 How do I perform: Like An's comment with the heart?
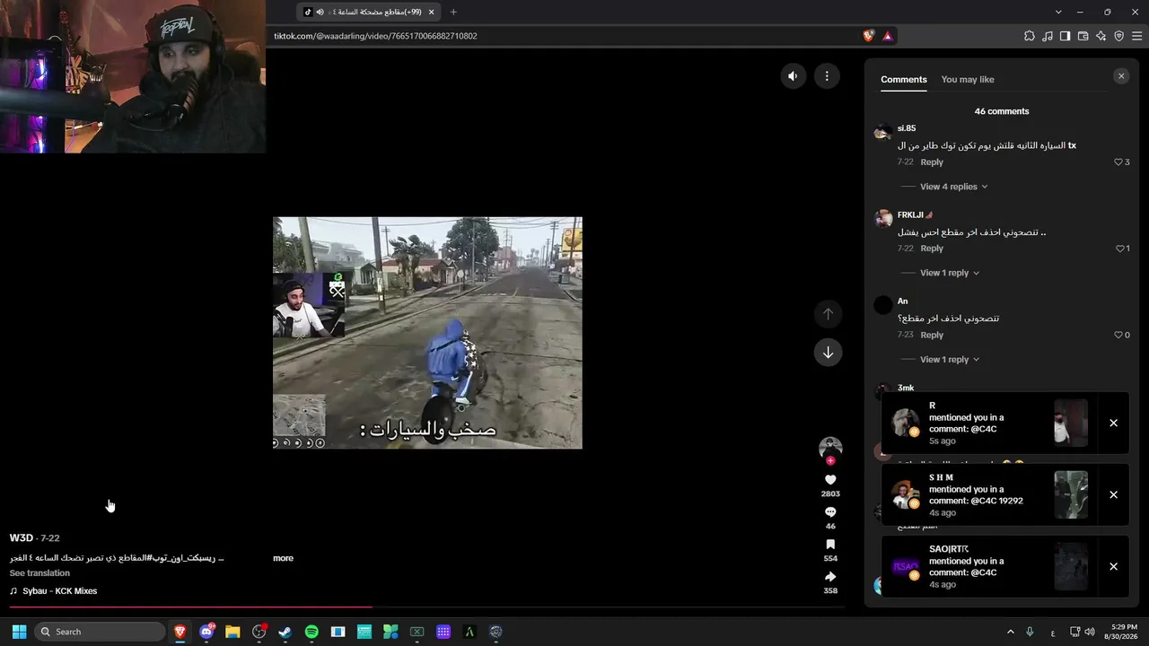tap(1118, 336)
